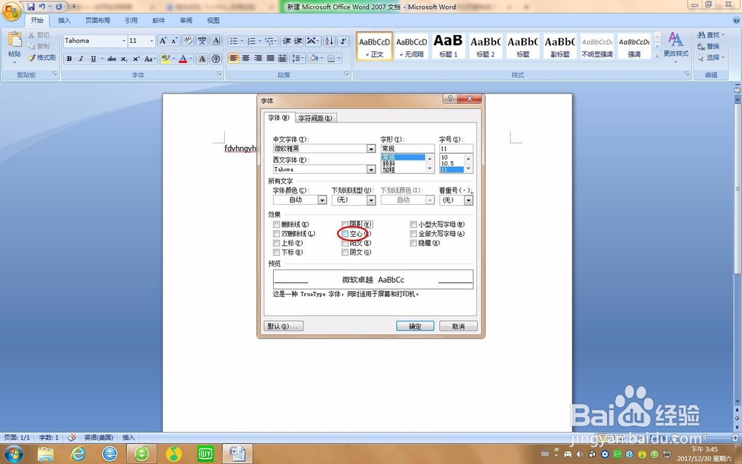Click the character border icon
The width and height of the screenshot is (742, 464).
pos(216,41)
